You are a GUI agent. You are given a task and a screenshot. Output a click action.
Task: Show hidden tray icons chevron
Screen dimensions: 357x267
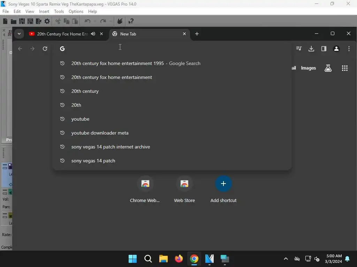[286, 259]
